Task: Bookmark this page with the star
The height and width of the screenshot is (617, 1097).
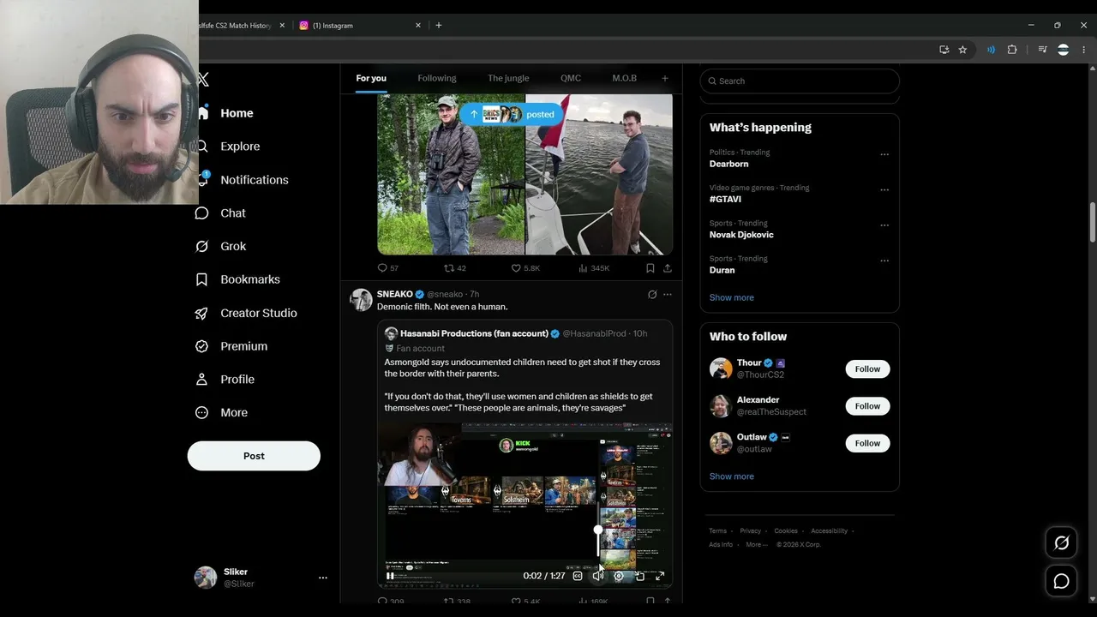Action: (x=962, y=50)
